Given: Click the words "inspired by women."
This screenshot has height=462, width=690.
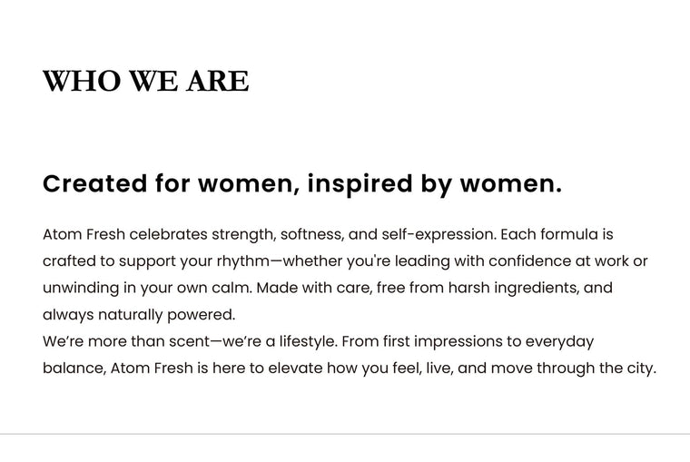Looking at the screenshot, I should tap(434, 184).
